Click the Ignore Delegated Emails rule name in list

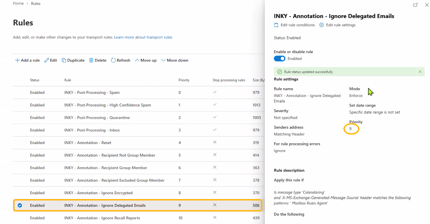105,205
